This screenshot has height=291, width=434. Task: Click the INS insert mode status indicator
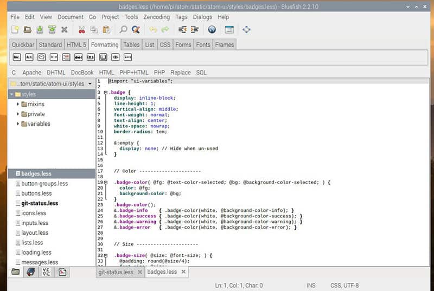[311, 285]
